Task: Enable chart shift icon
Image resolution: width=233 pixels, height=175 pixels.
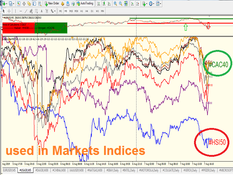Action: (x=138, y=4)
